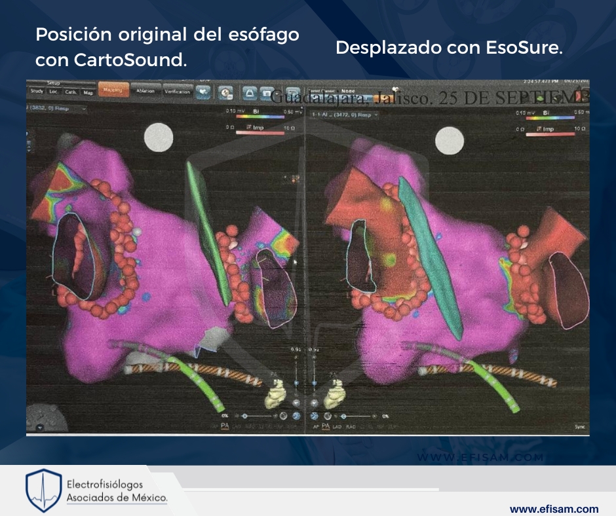Image resolution: width=616 pixels, height=516 pixels.
Task: Click the right heart orientation torso icon
Action: (x=334, y=394)
